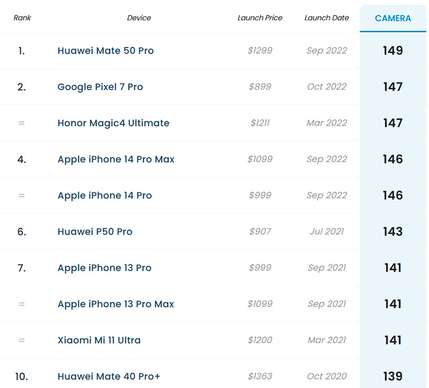
Task: Click the camera score 149
Action: (x=393, y=51)
